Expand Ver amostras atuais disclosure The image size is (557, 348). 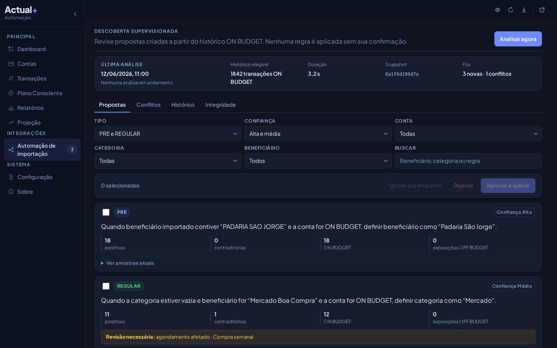(128, 263)
